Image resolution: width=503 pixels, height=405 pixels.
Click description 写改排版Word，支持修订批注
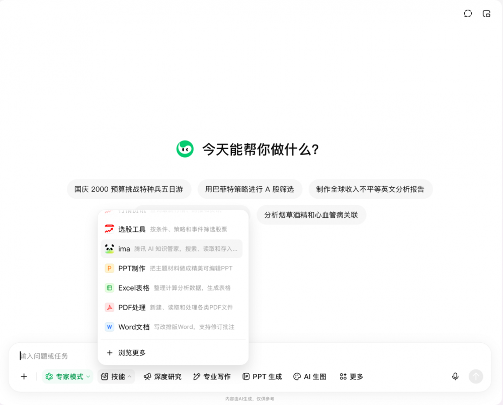pos(194,327)
